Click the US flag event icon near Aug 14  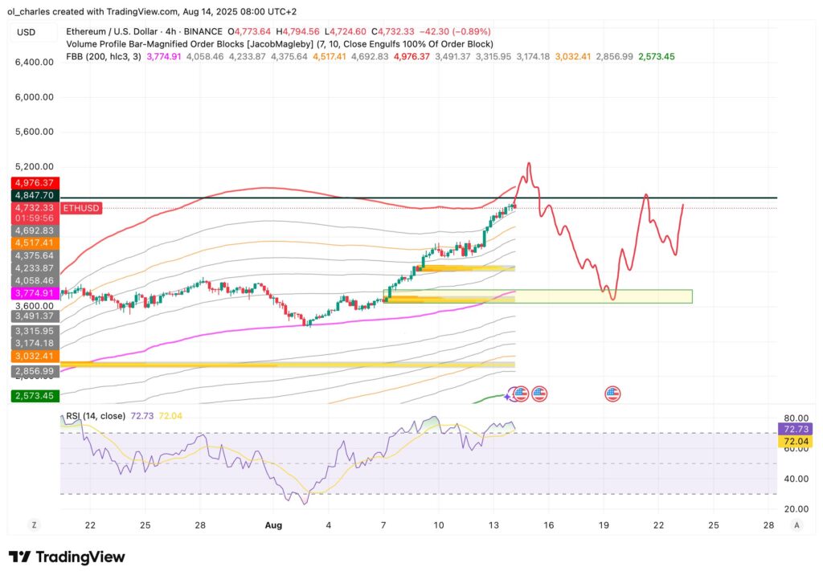(x=522, y=393)
